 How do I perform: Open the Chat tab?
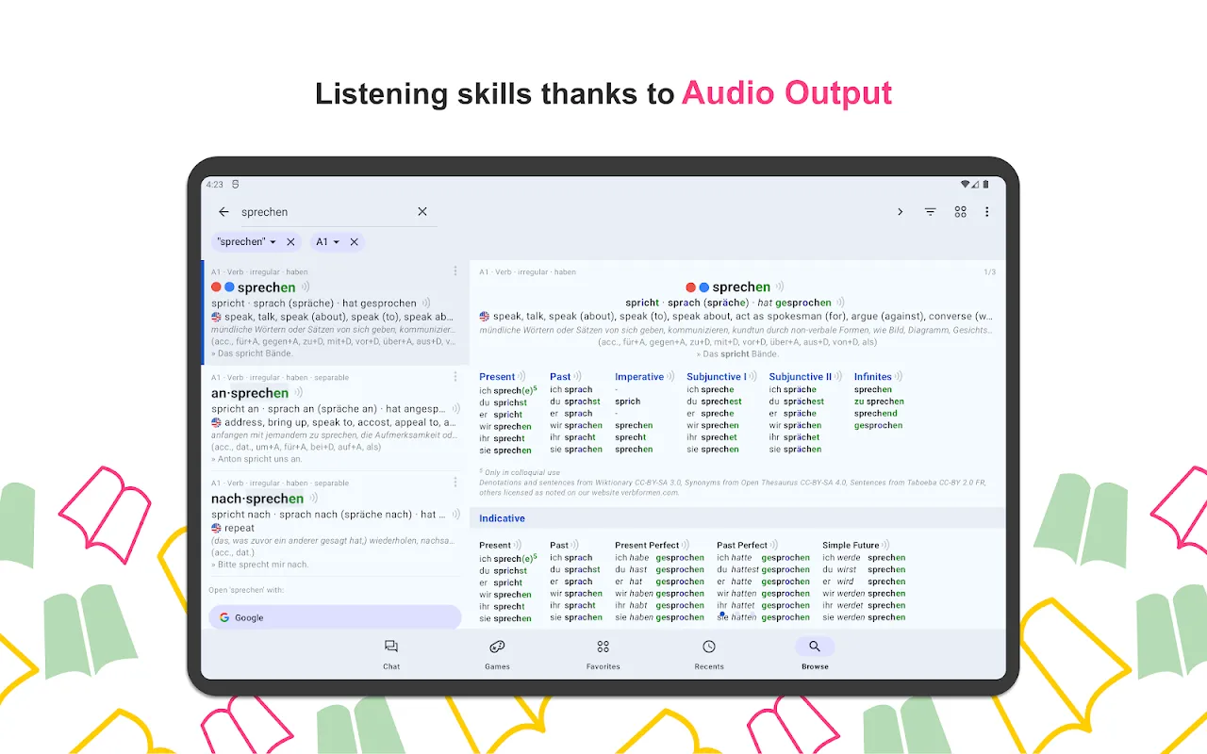[x=391, y=653]
